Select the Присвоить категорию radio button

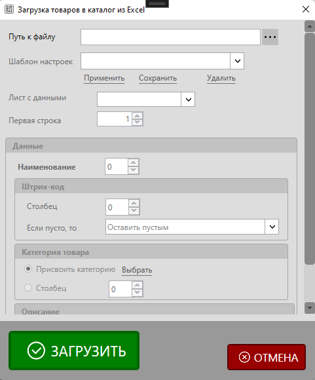pyautogui.click(x=28, y=269)
